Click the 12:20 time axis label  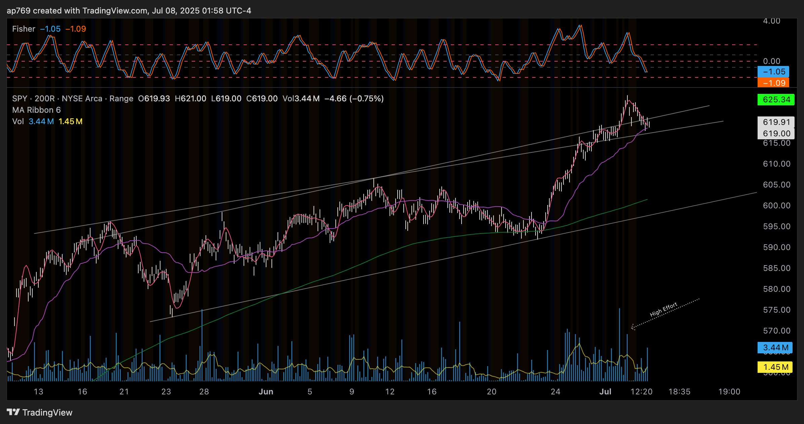click(x=642, y=392)
